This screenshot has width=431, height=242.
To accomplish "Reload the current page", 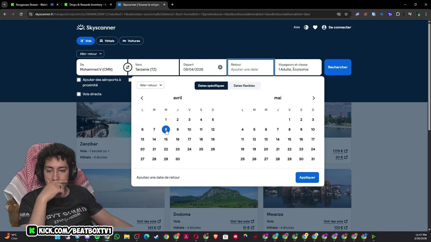I will (21, 14).
